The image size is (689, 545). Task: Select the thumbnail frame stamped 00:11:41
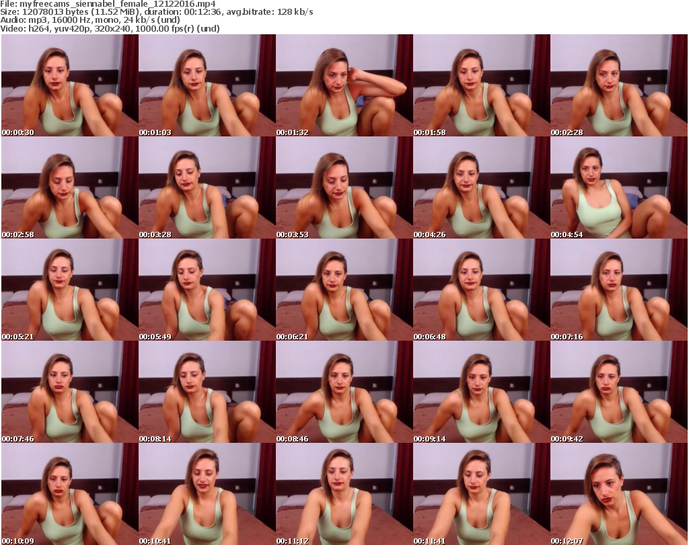[x=482, y=494]
